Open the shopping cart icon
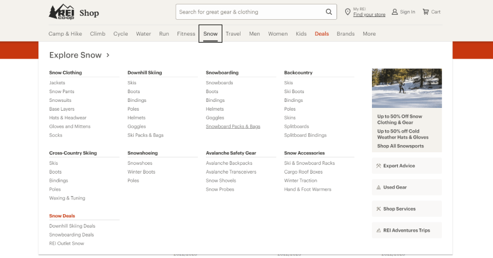 tap(426, 12)
